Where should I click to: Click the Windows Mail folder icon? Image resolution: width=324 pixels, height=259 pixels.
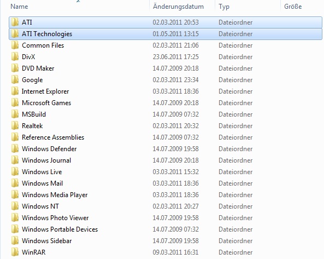pos(15,183)
